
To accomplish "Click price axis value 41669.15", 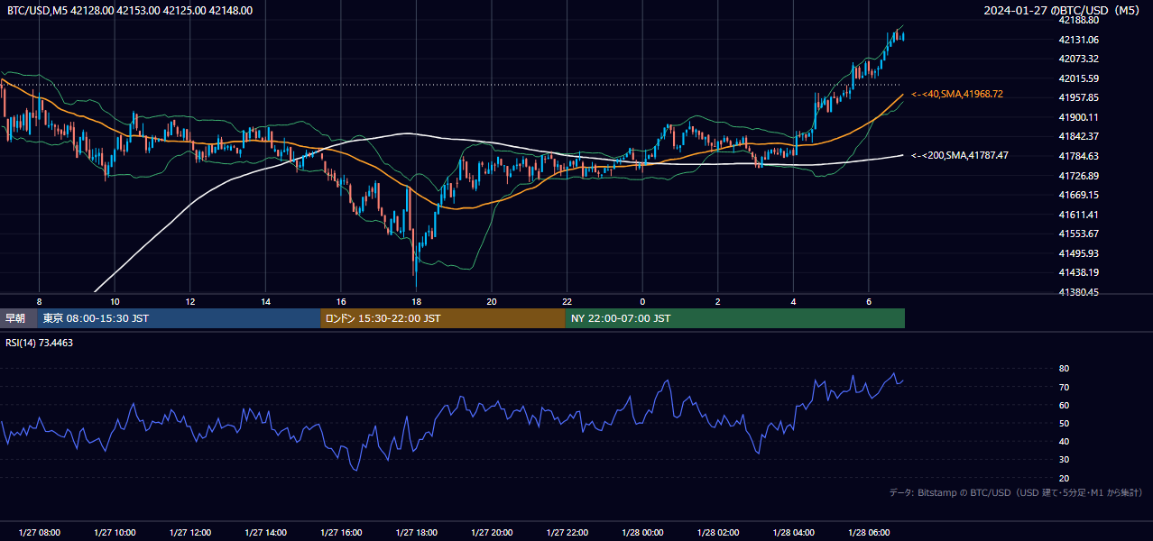I will pos(1078,195).
